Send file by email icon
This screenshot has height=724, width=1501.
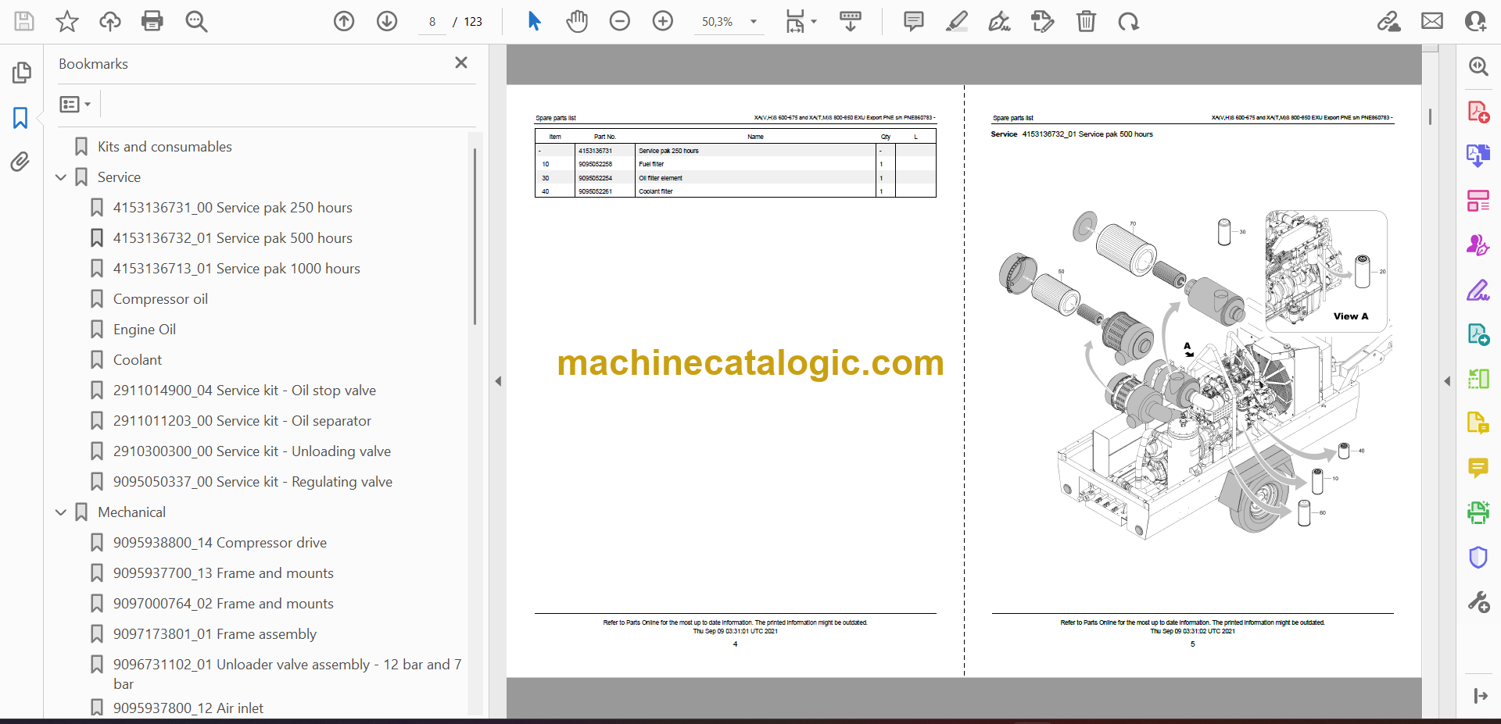tap(1432, 21)
